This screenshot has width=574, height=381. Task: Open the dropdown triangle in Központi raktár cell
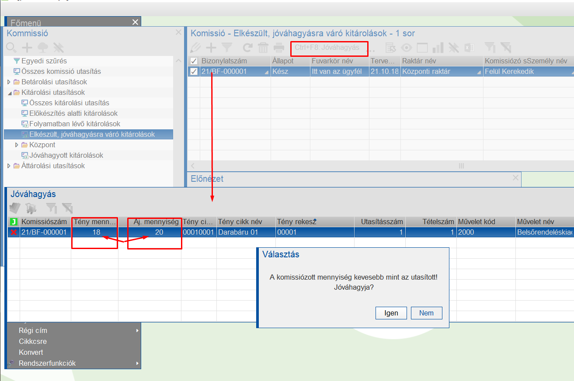(479, 73)
